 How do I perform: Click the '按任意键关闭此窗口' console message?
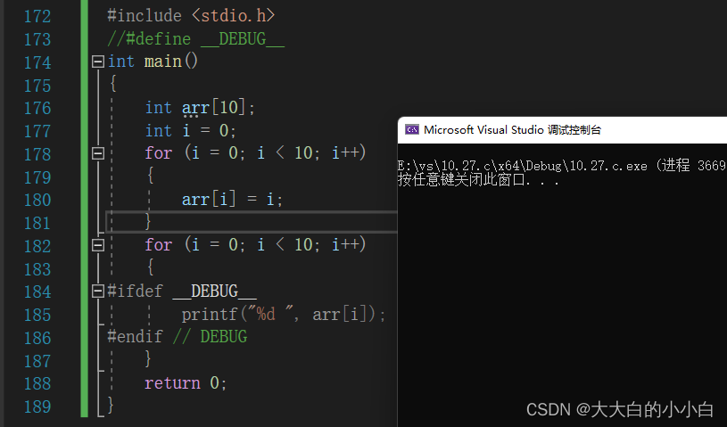coord(478,180)
